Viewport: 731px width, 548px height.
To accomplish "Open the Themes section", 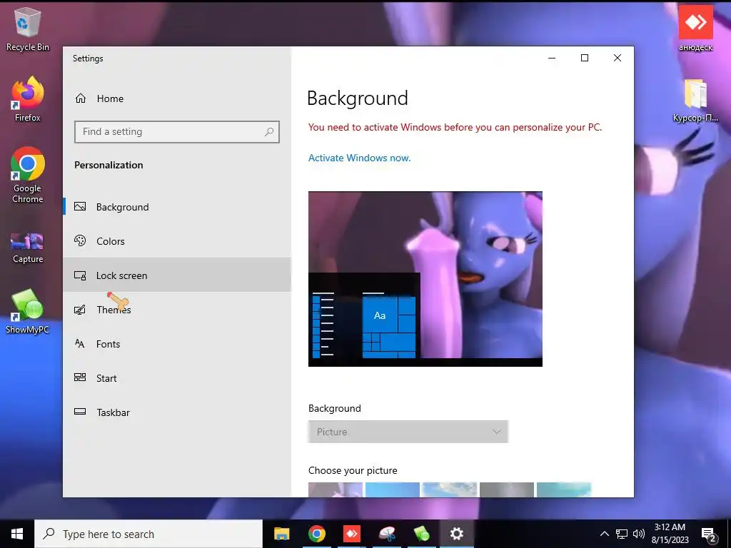I will pyautogui.click(x=177, y=310).
